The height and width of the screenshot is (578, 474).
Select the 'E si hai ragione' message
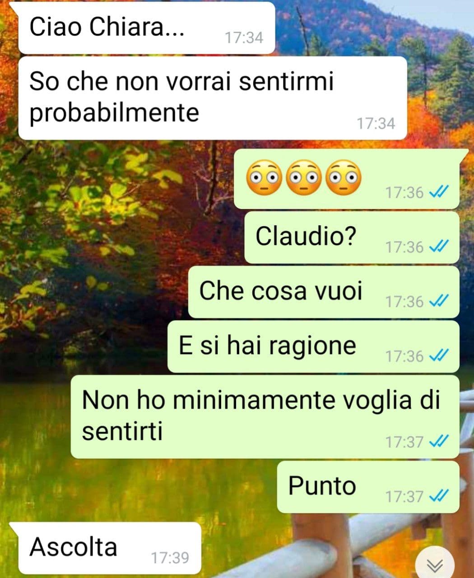coord(313,346)
